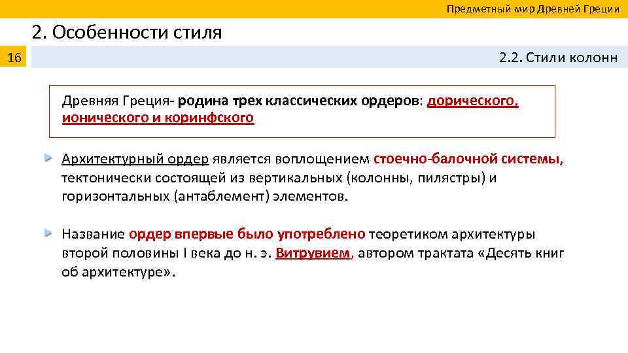
Task: Click the underlined link 'дорического,'
Action: point(472,101)
